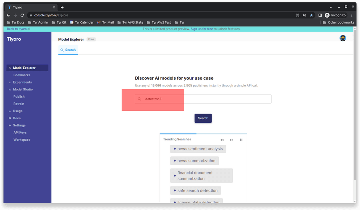
Task: Click the Tiyaro logo in sidebar
Action: pos(14,39)
